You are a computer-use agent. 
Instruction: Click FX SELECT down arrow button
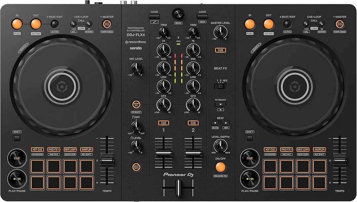(x=220, y=104)
